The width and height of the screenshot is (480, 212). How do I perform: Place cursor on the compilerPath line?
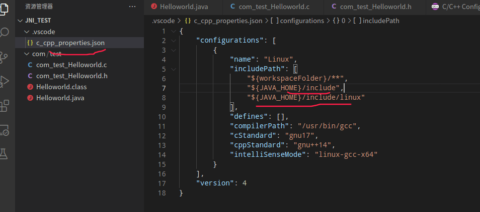click(x=302, y=126)
